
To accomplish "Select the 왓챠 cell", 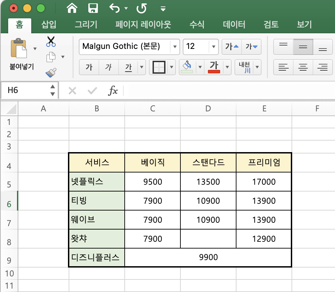I will tap(97, 239).
